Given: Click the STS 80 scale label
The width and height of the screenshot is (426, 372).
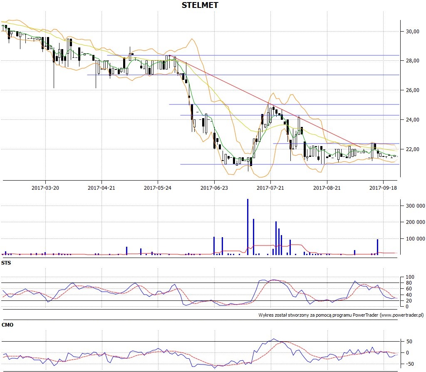Looking at the screenshot, I should tap(409, 283).
